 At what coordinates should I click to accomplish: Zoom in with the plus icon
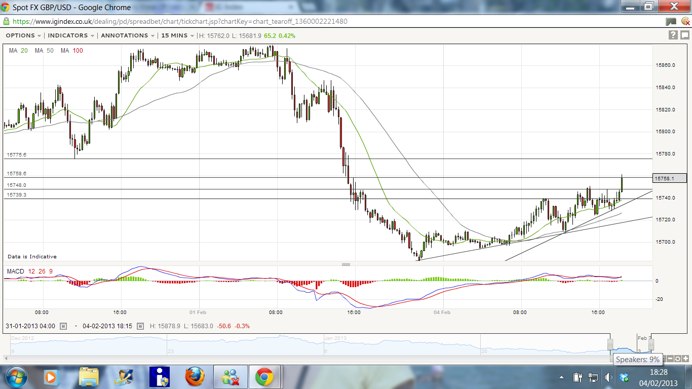tap(685, 359)
